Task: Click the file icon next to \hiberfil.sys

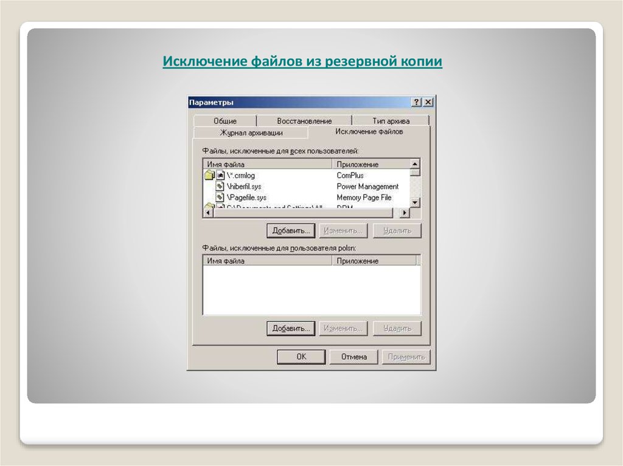Action: pos(220,187)
